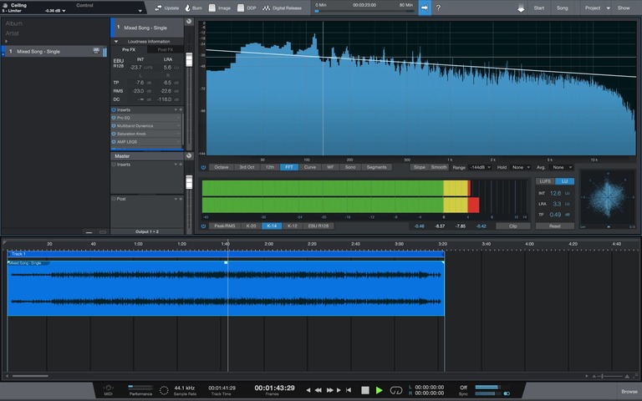
Task: Enable the Slope option
Action: pos(420,167)
